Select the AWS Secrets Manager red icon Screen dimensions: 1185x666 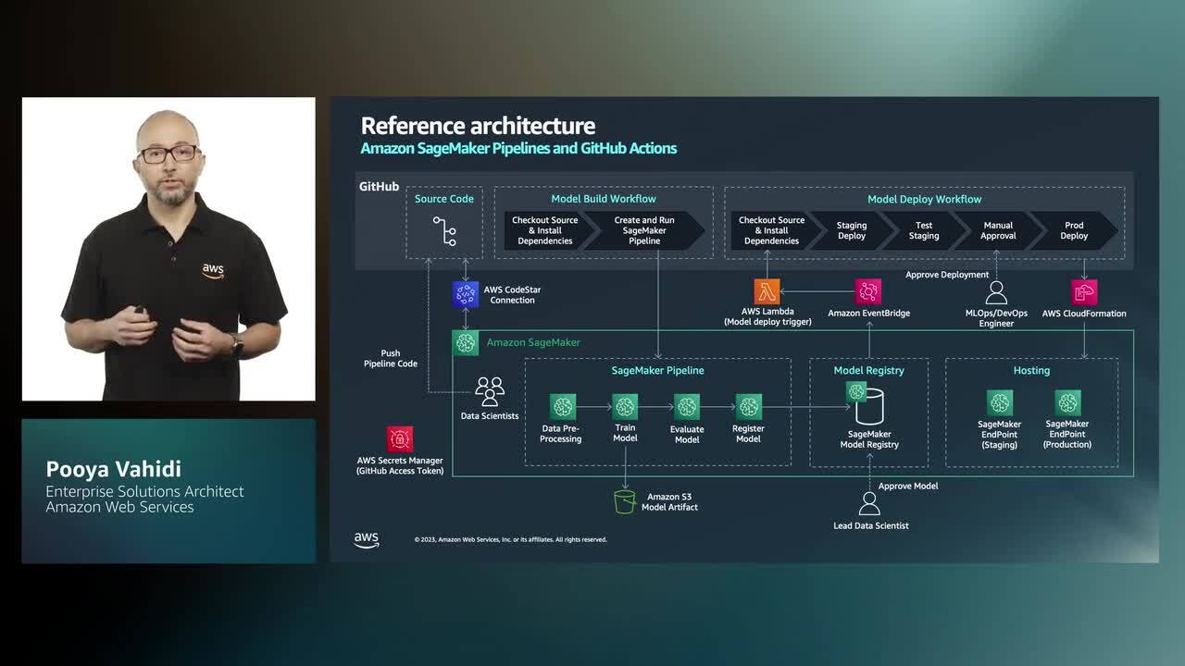pos(400,438)
